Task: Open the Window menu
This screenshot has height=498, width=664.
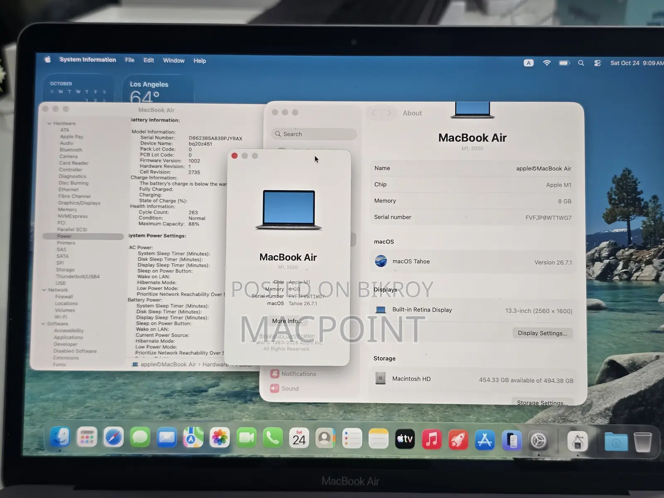Action: (174, 61)
